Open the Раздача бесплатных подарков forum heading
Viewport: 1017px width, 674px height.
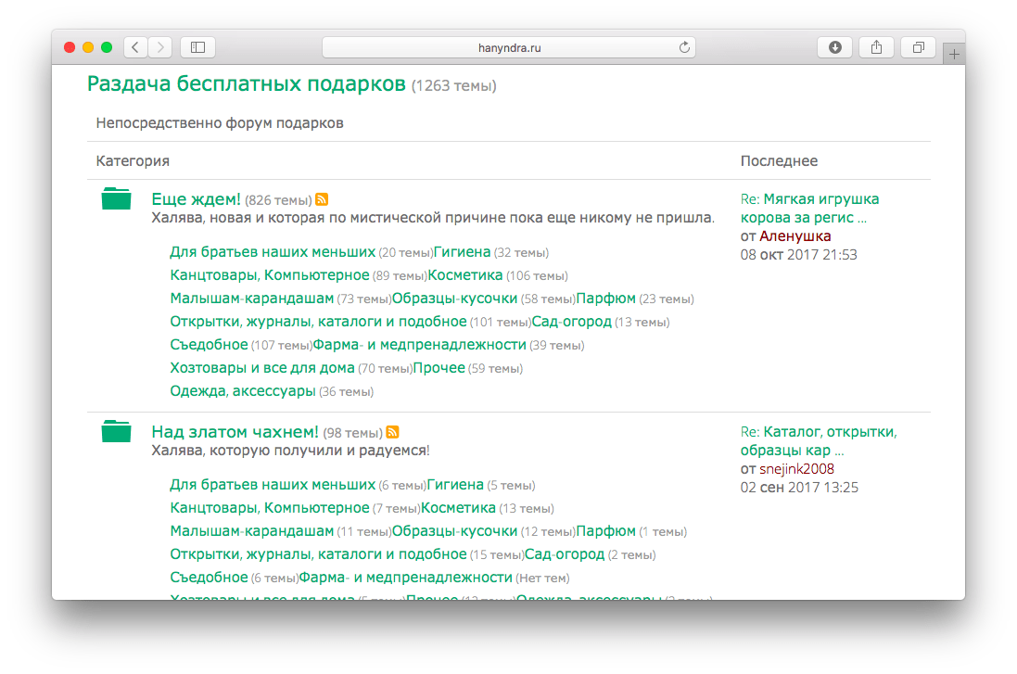(247, 84)
